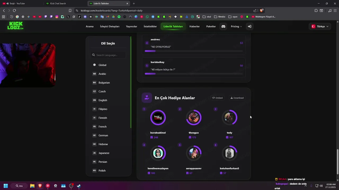Open the Discord icon in the navbar
This screenshot has height=190, width=339.
coord(223,26)
